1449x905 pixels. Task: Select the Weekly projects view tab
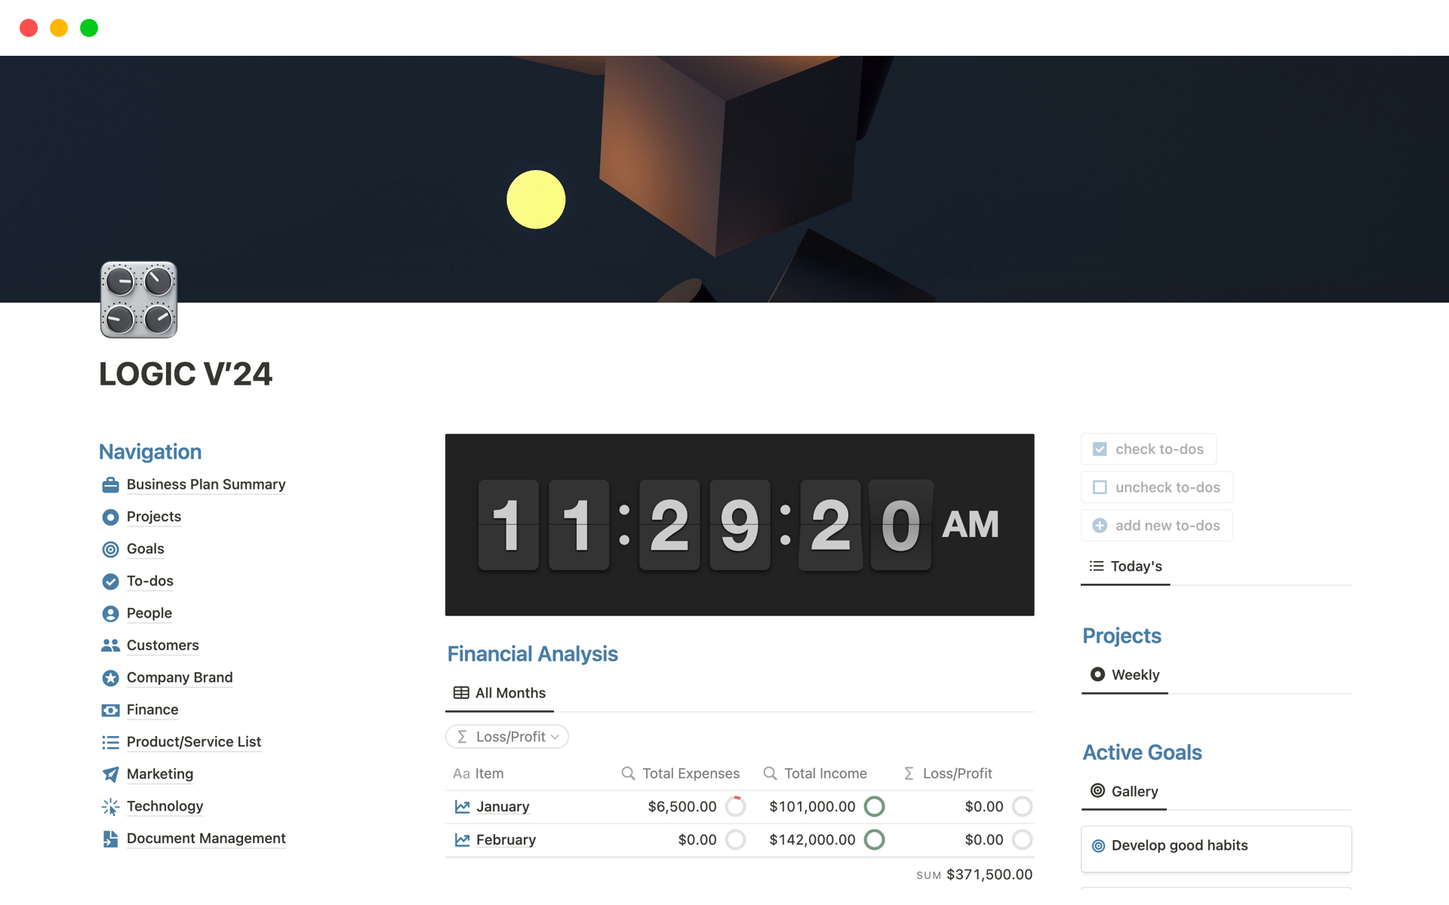pos(1124,675)
